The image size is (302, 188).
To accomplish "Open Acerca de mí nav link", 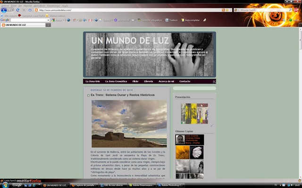I will [x=166, y=81].
